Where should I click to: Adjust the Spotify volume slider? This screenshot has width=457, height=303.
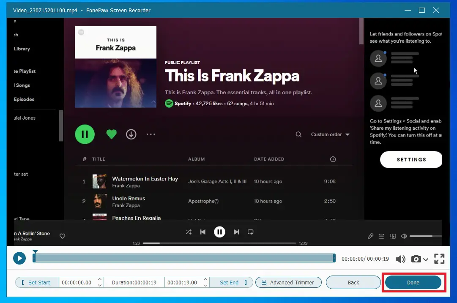[x=426, y=236]
